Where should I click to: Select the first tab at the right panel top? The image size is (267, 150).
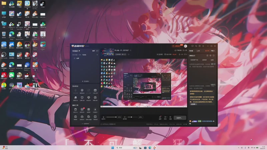[x=191, y=51]
